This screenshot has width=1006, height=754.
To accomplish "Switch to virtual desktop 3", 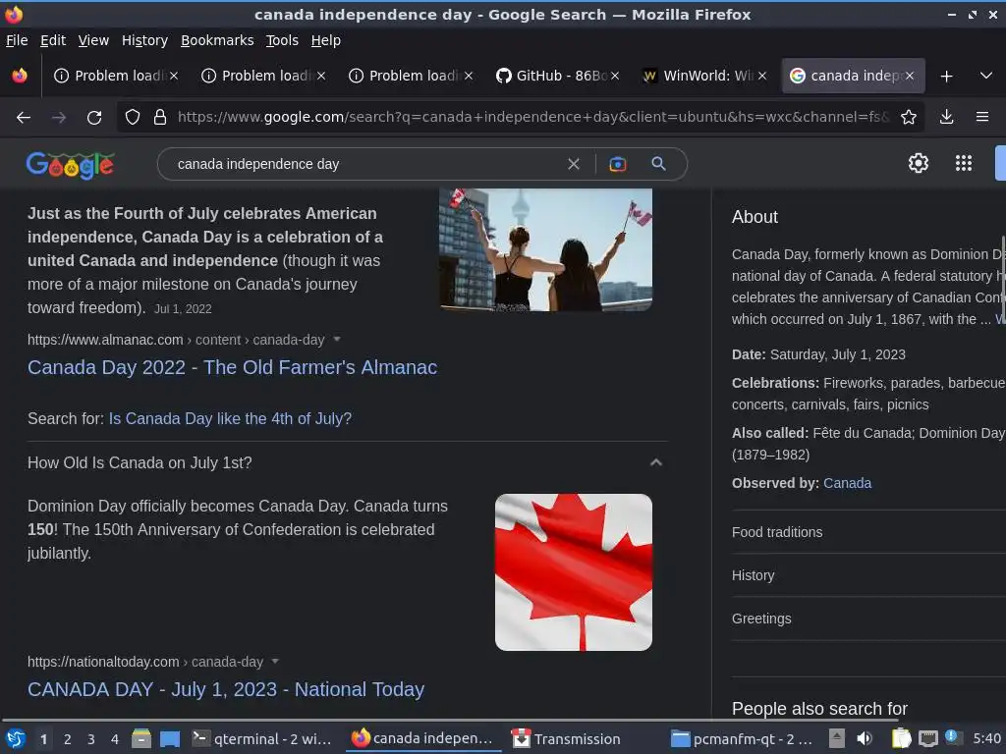I will tap(91, 739).
